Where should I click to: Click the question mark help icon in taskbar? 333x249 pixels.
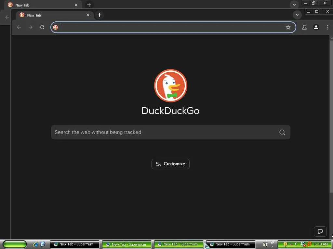[265, 244]
